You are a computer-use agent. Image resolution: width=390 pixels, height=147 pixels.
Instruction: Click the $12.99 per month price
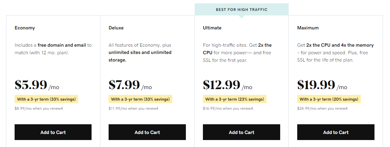222,85
